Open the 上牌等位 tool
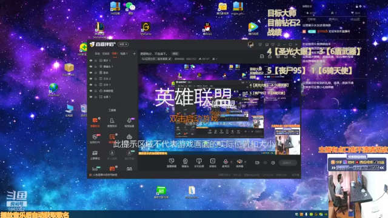388x218 pixels. pos(95,155)
